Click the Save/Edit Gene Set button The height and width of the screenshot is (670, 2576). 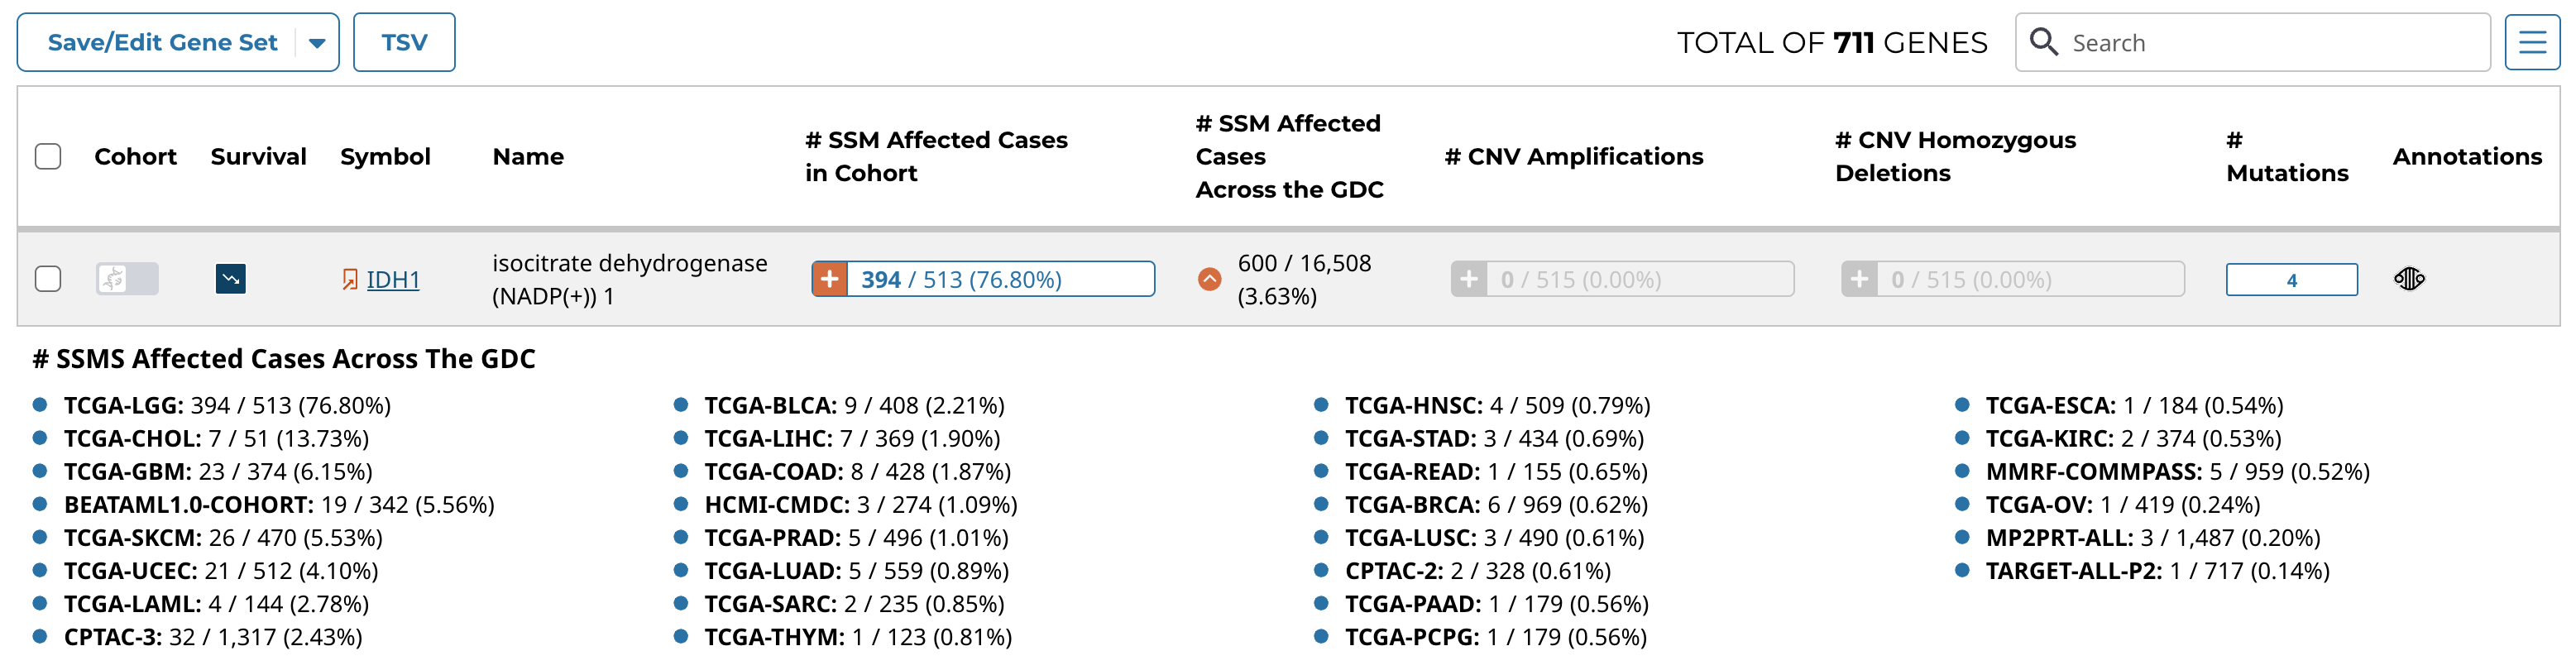click(x=162, y=43)
